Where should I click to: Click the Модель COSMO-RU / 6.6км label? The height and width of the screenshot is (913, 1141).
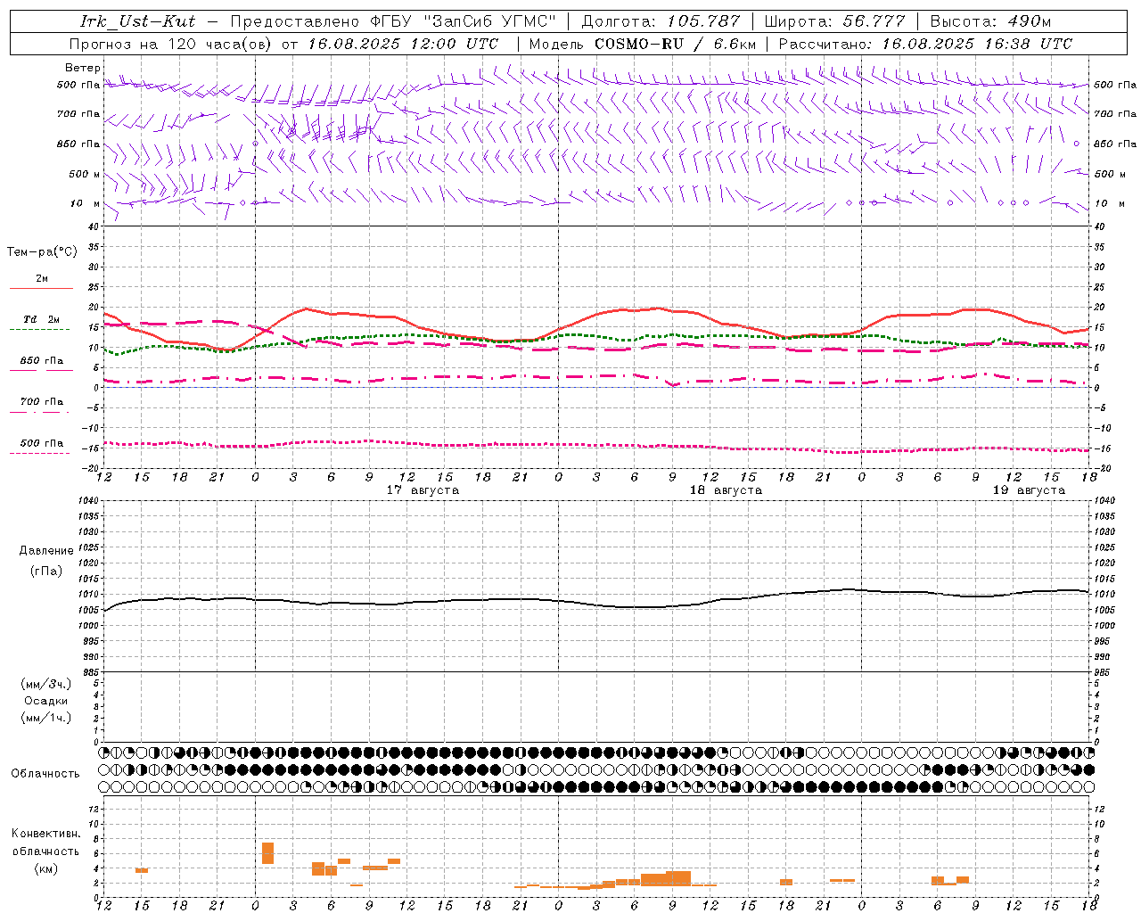(x=643, y=44)
